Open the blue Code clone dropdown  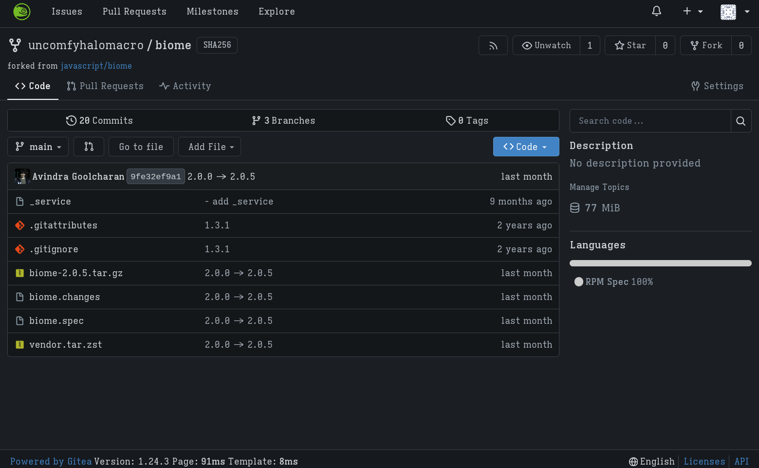click(526, 147)
